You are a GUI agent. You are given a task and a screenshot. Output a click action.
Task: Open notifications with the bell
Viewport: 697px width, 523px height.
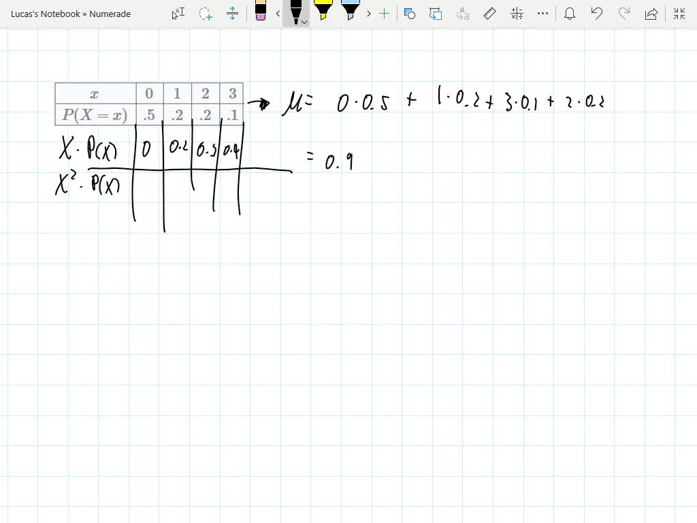[x=570, y=14]
